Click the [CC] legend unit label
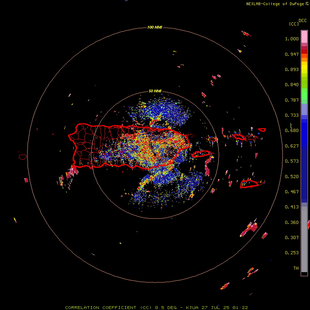Viewport: 310px width, 310px height. point(294,24)
